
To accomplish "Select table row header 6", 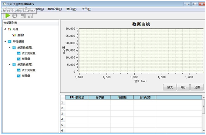I will pos(63,130).
